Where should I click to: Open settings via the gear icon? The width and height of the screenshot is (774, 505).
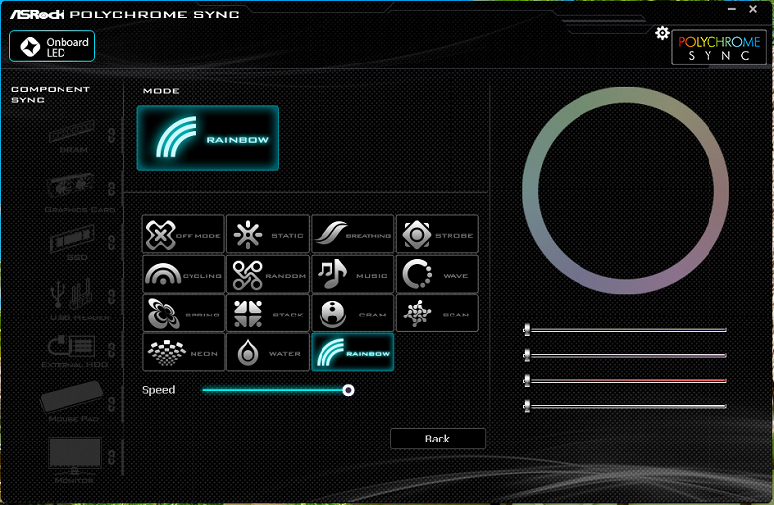click(662, 33)
